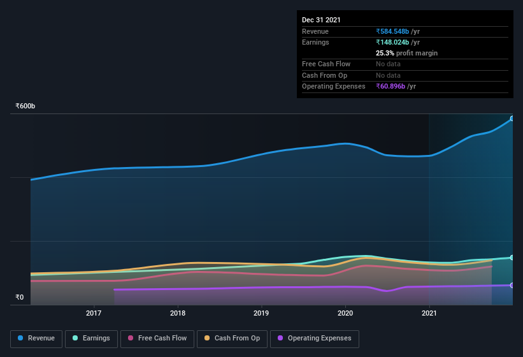Toggle the Earnings legend button
The image size is (523, 357).
[91, 339]
